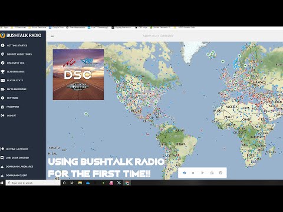Screen dimensions: 283x212
Task: Click the Browse Audio Tours icon
Action: point(2,54)
